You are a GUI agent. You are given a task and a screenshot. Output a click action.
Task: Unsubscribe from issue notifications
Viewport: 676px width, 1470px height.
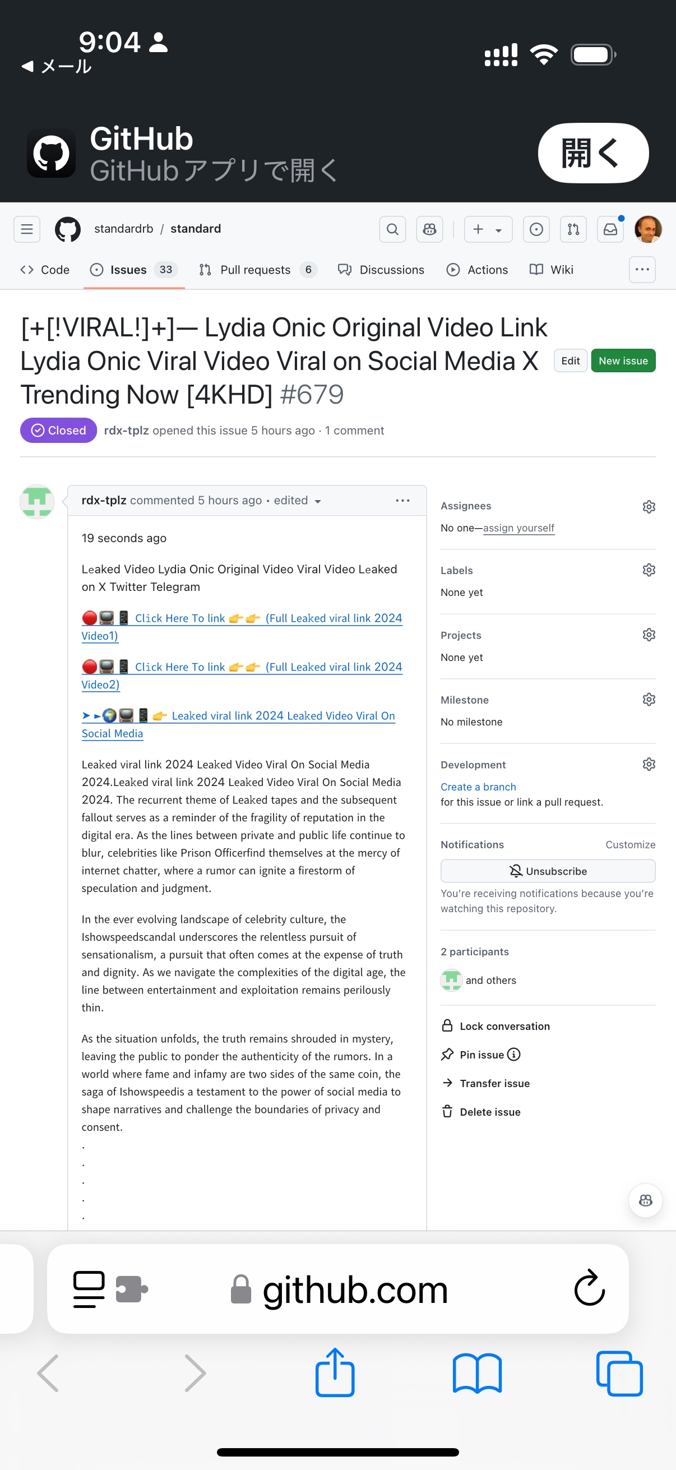548,871
